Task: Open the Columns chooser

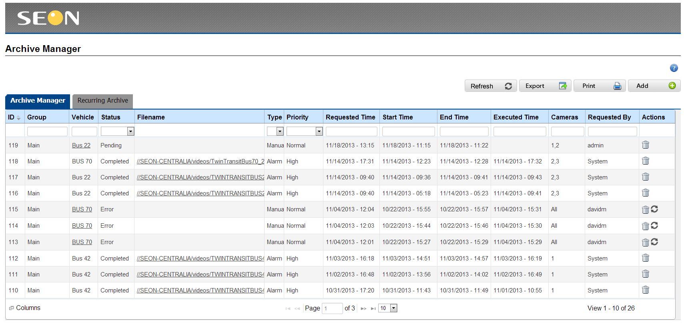Action: click(x=25, y=308)
